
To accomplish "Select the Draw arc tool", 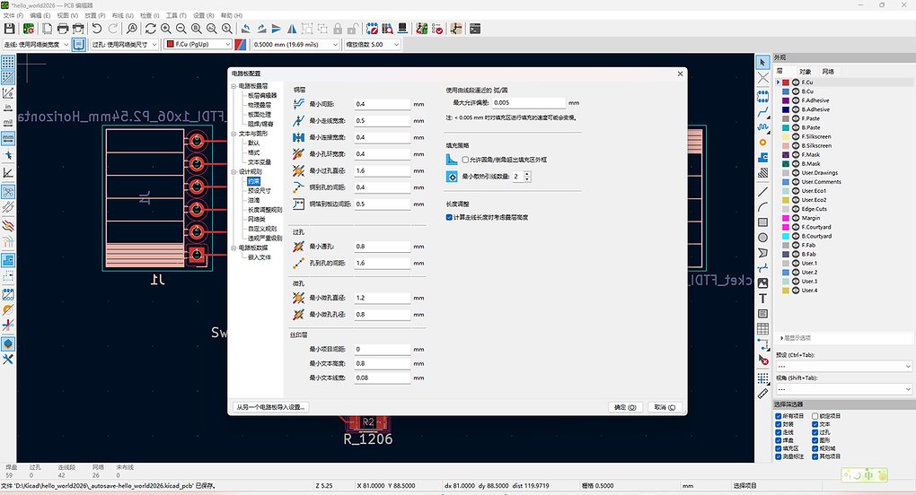I will 762,207.
